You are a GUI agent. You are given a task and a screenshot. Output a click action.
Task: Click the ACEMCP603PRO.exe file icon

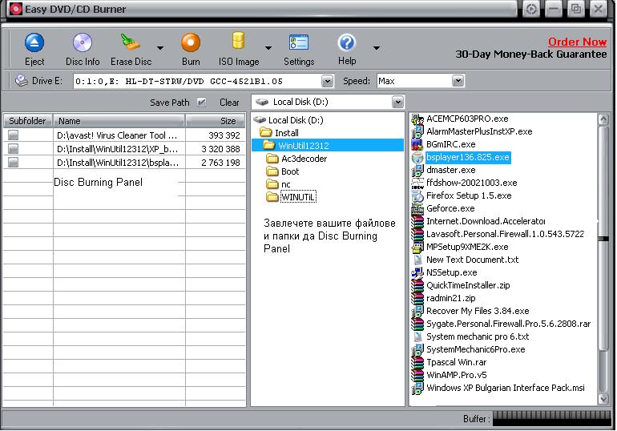tap(417, 119)
